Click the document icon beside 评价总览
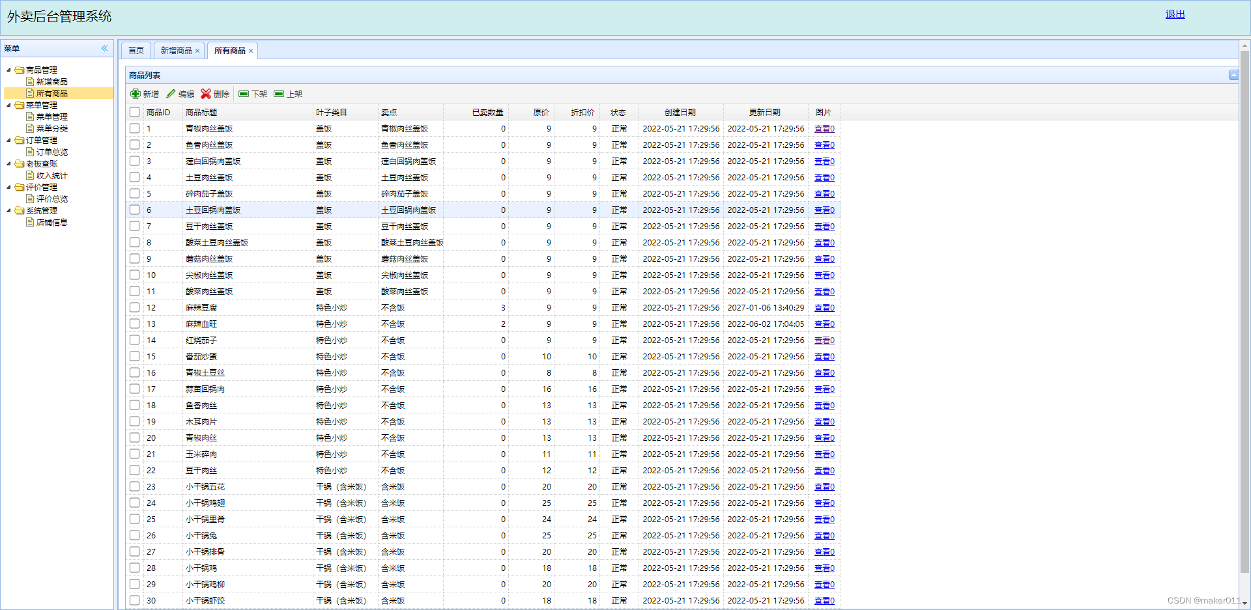 pyautogui.click(x=30, y=199)
